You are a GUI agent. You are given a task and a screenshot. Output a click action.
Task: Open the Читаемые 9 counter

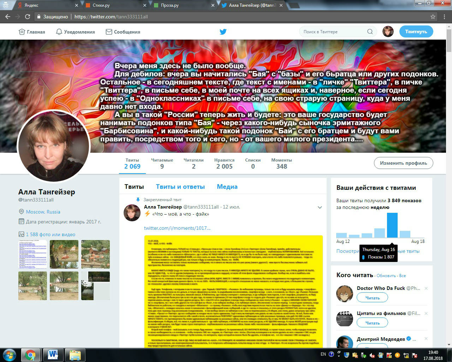point(162,163)
